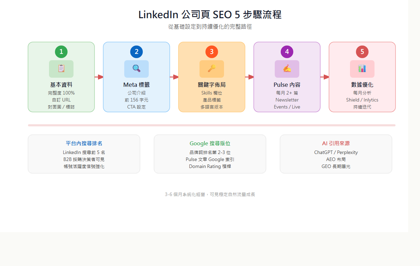
Task: Click the text GEO 長期曝光
Action: pos(336,166)
